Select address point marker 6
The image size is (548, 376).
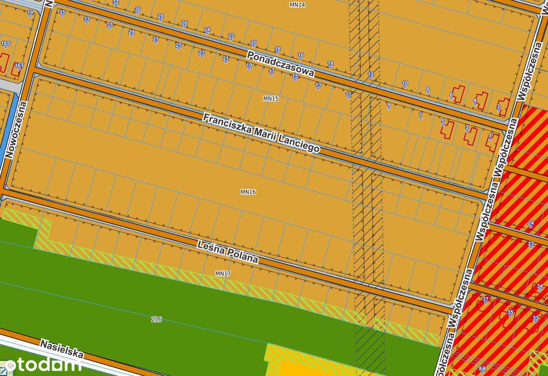click(x=451, y=96)
